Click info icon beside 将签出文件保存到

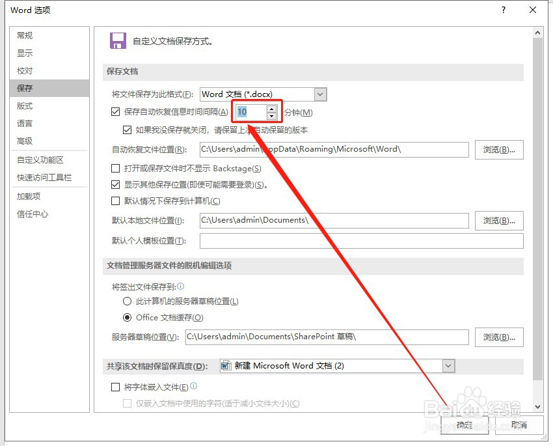pyautogui.click(x=181, y=286)
